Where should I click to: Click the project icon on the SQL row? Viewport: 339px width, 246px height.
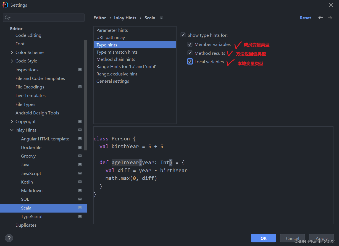[80, 199]
